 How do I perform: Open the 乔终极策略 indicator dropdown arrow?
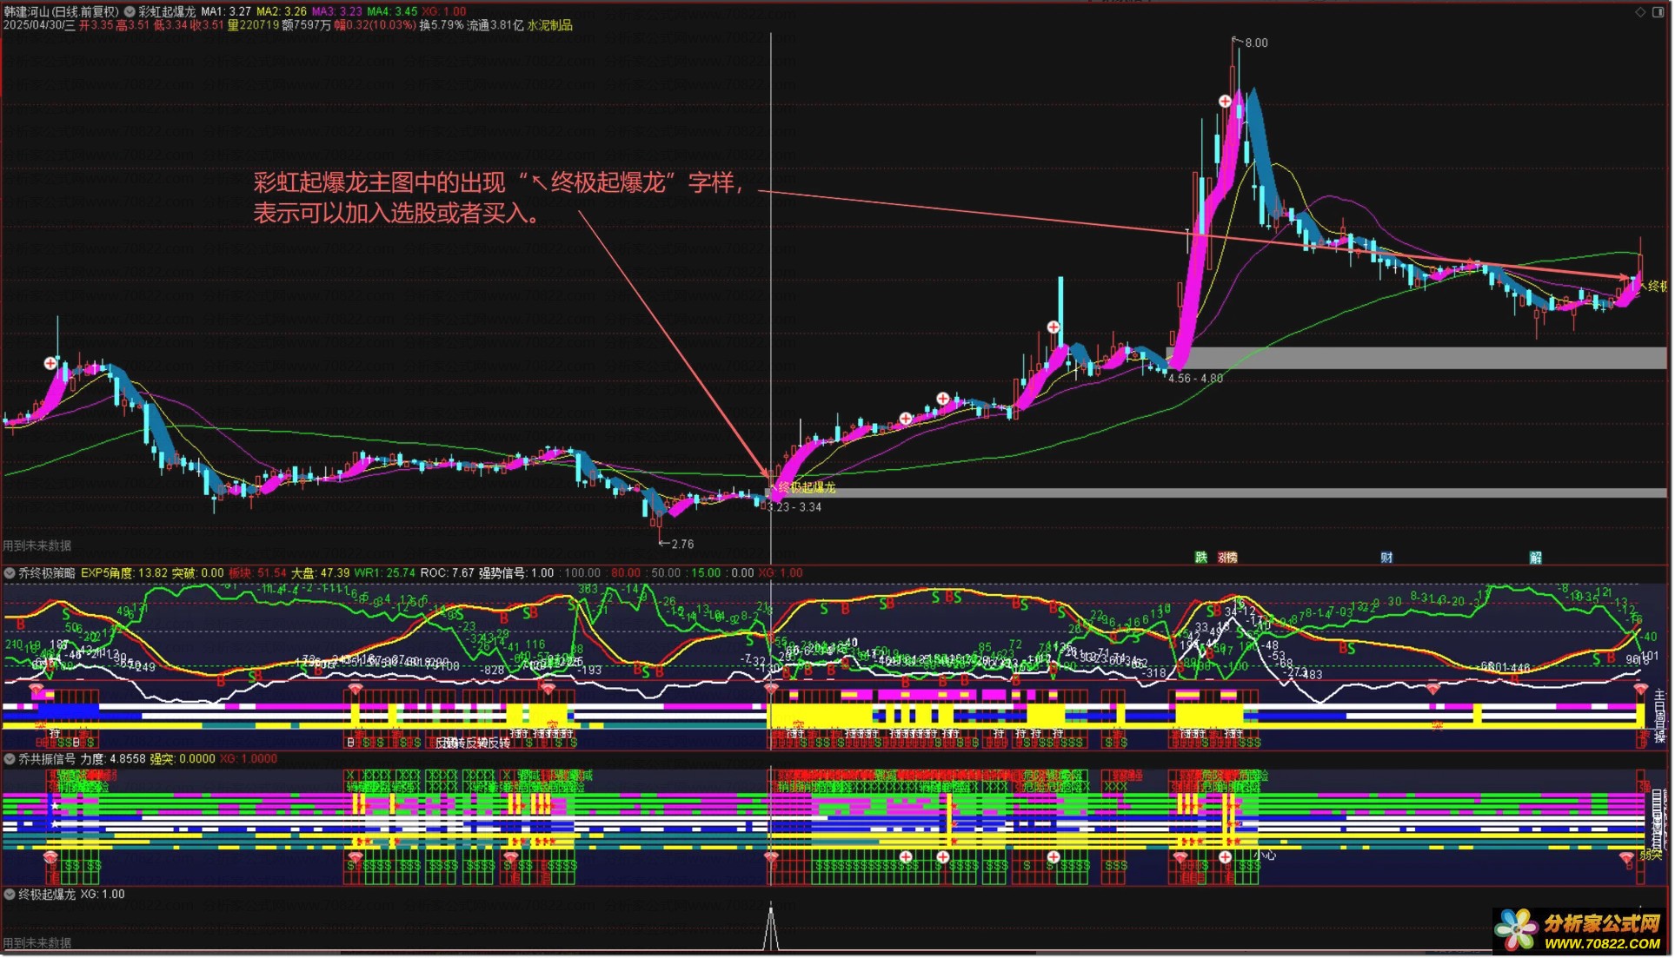point(10,573)
